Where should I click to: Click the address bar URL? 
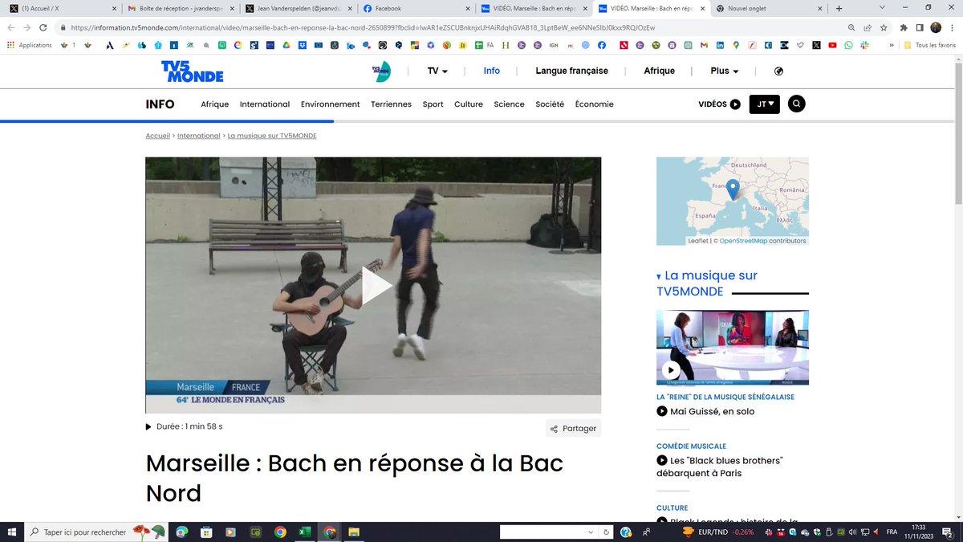(363, 27)
